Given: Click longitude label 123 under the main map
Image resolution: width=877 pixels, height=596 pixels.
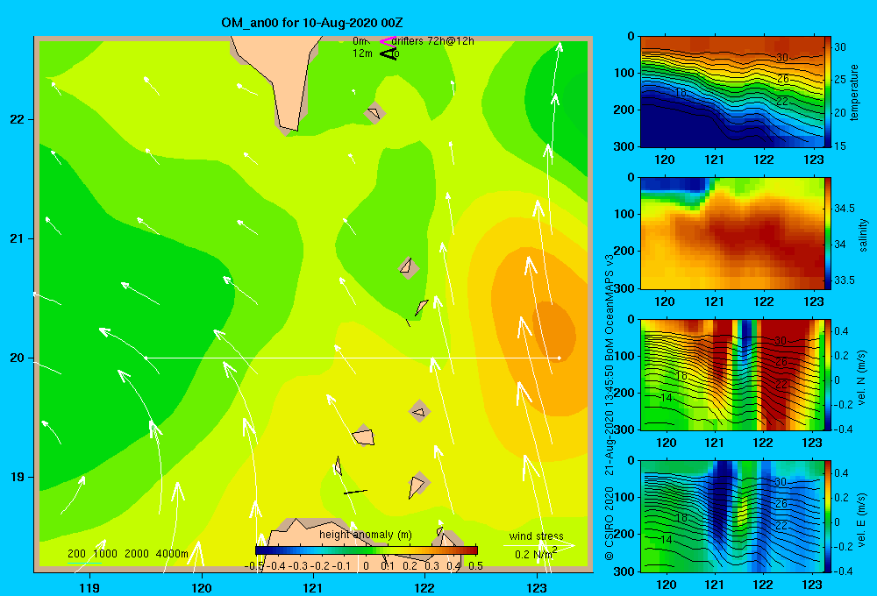Looking at the screenshot, I should [x=537, y=587].
